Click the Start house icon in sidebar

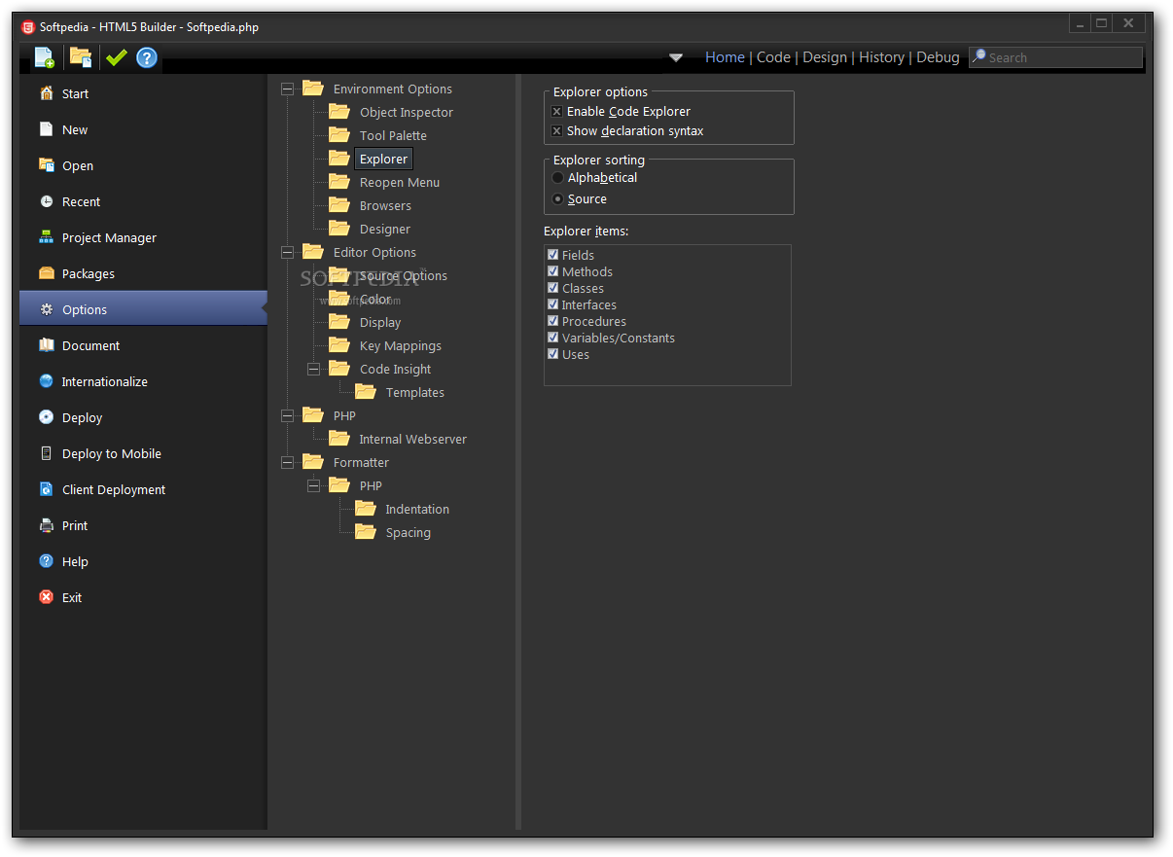pyautogui.click(x=46, y=93)
